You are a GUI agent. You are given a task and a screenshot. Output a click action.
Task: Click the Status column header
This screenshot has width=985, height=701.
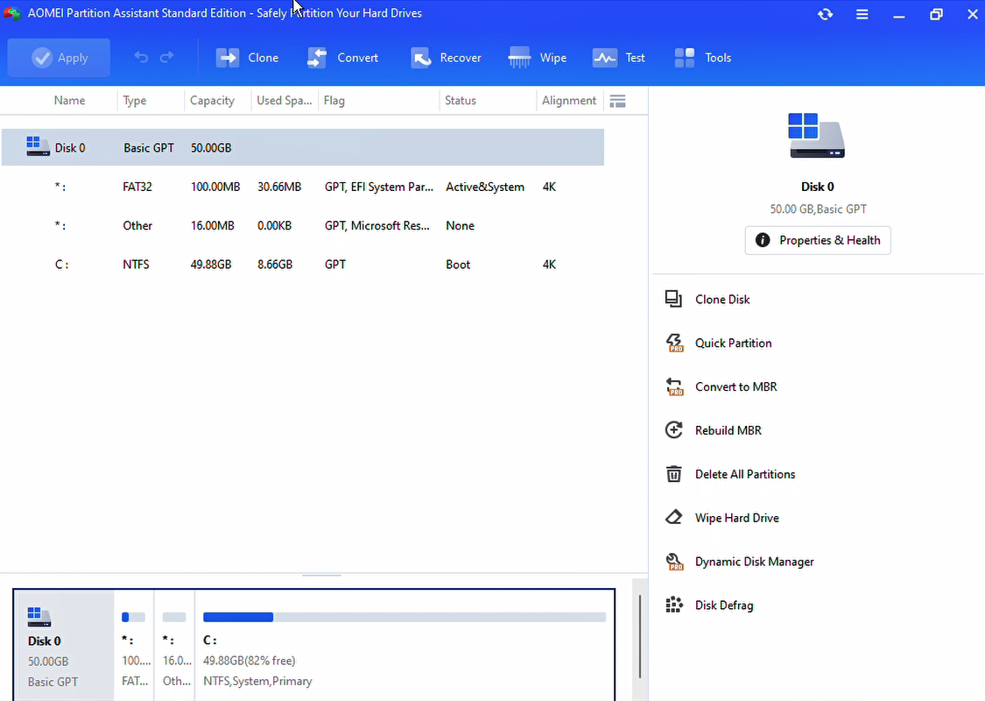(460, 101)
